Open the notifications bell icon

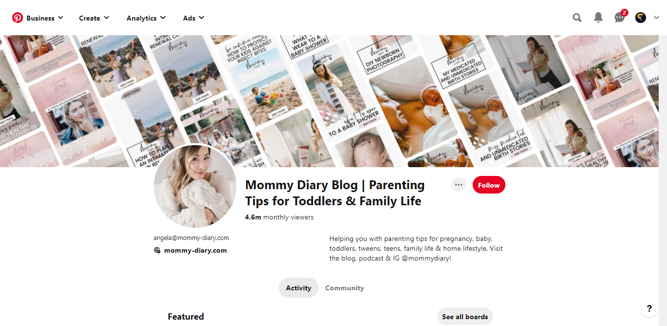coord(598,18)
